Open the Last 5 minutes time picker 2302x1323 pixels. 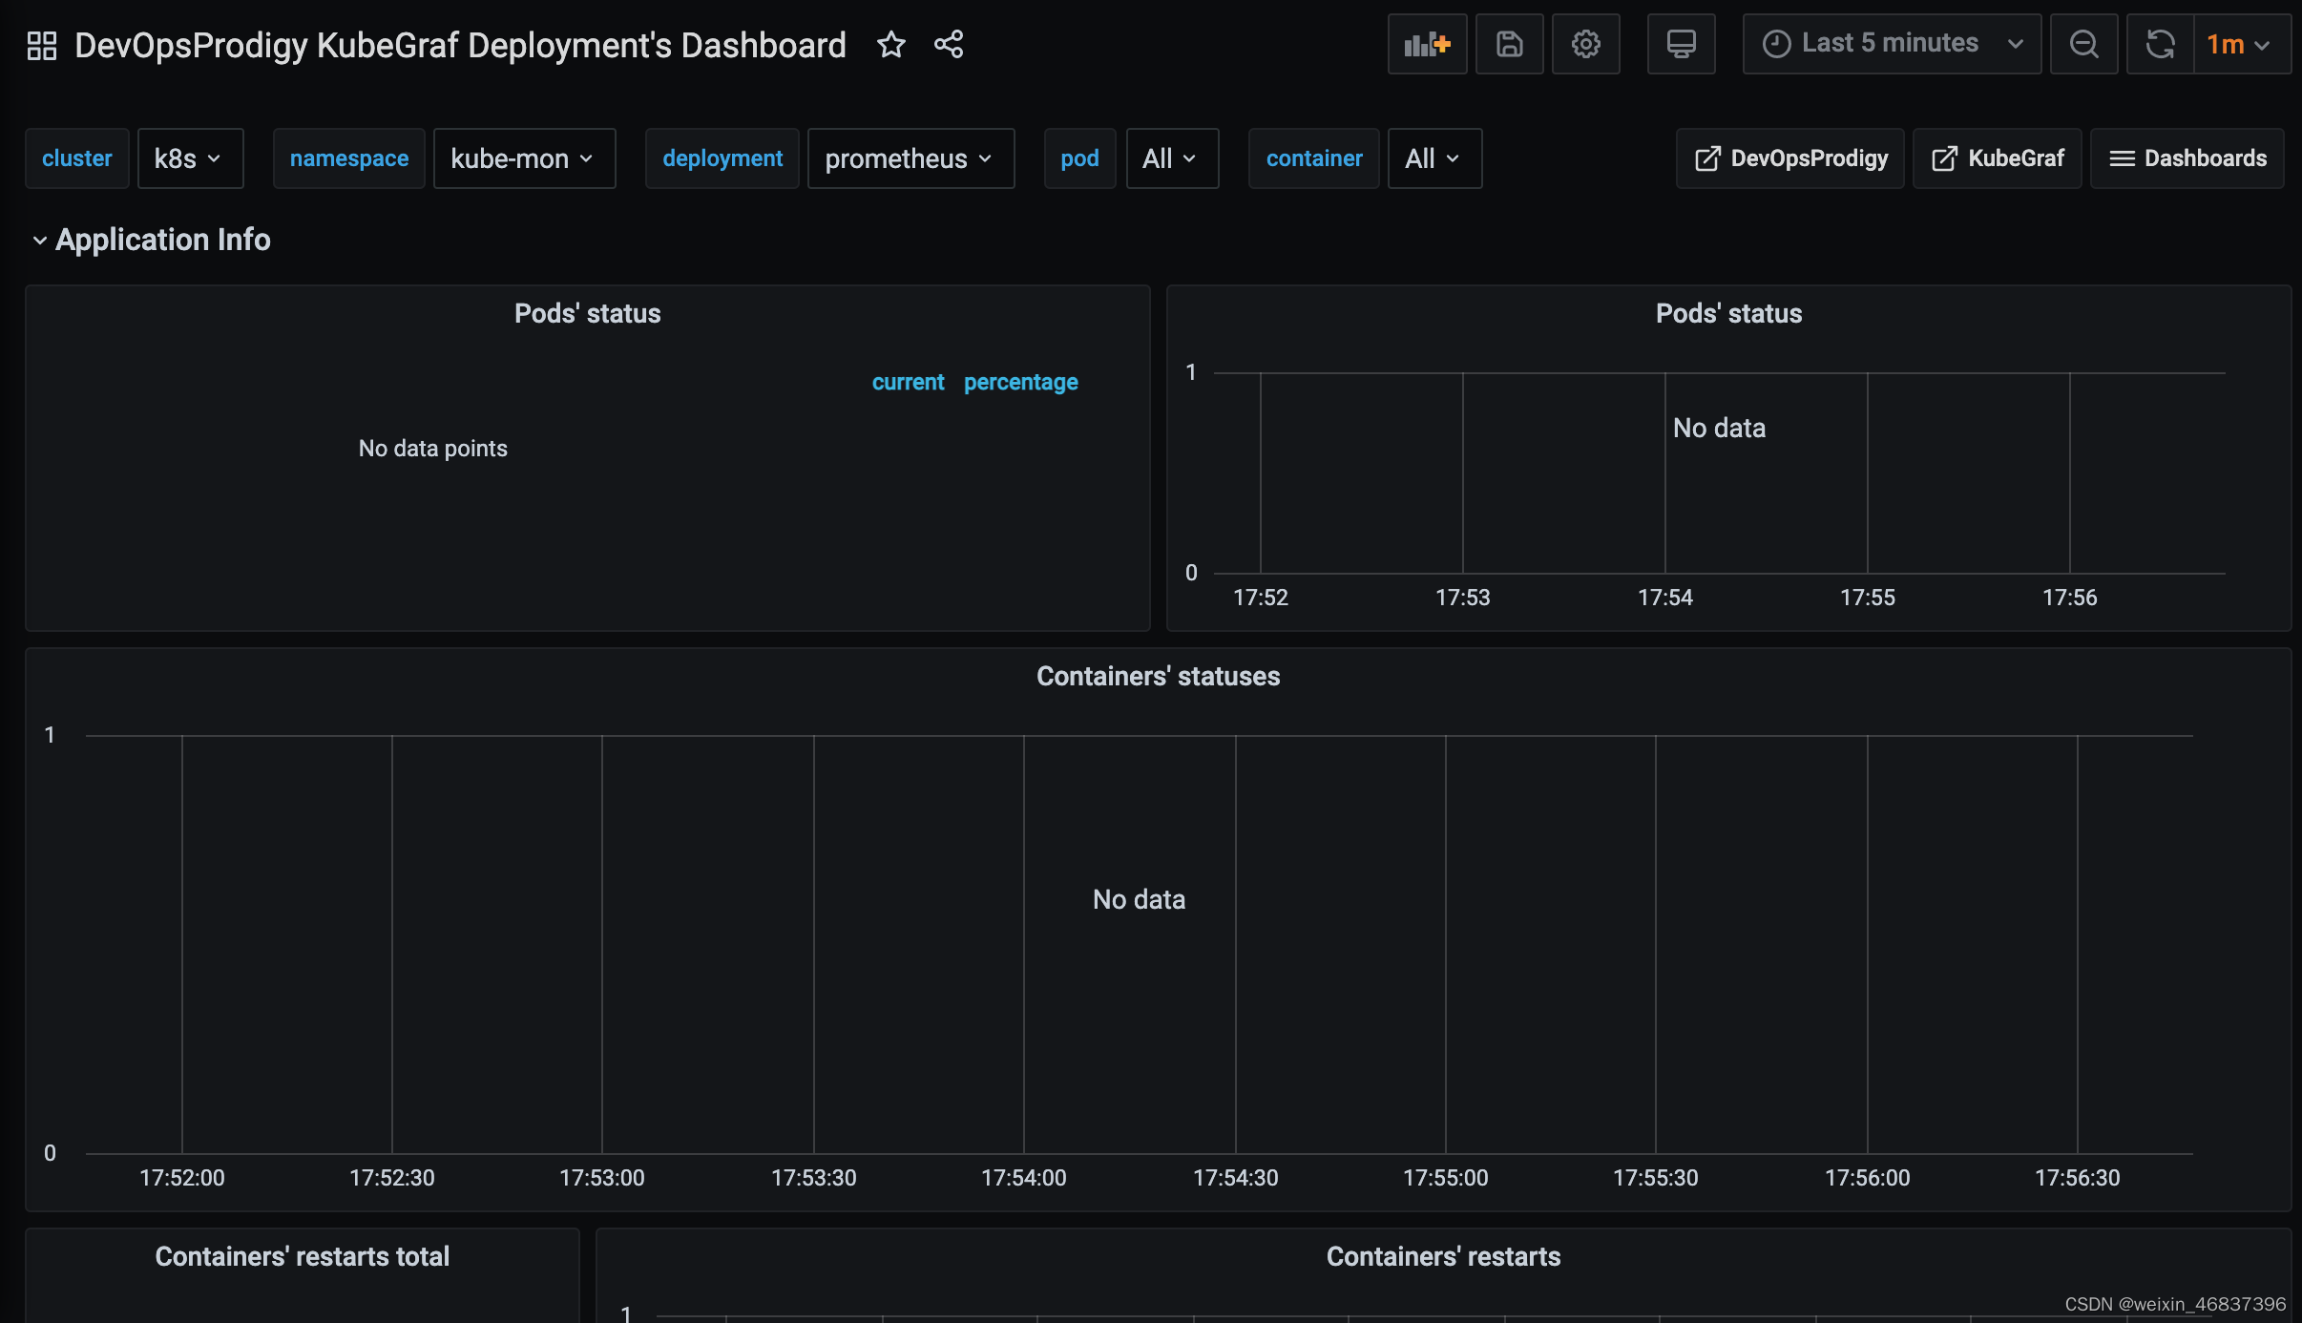point(1892,44)
